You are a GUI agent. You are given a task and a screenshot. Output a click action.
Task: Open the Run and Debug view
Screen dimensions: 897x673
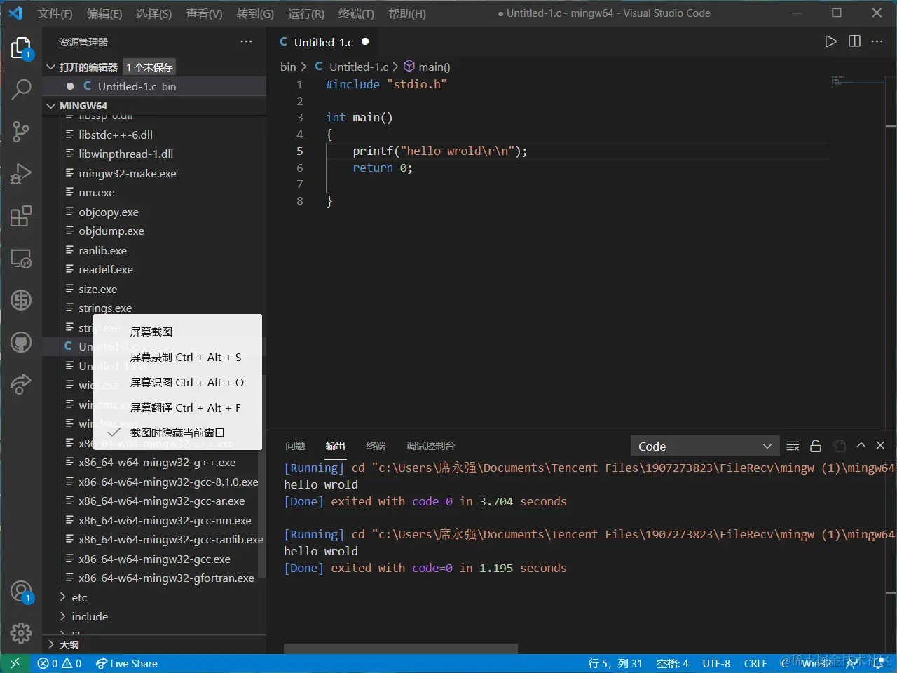[x=21, y=173]
